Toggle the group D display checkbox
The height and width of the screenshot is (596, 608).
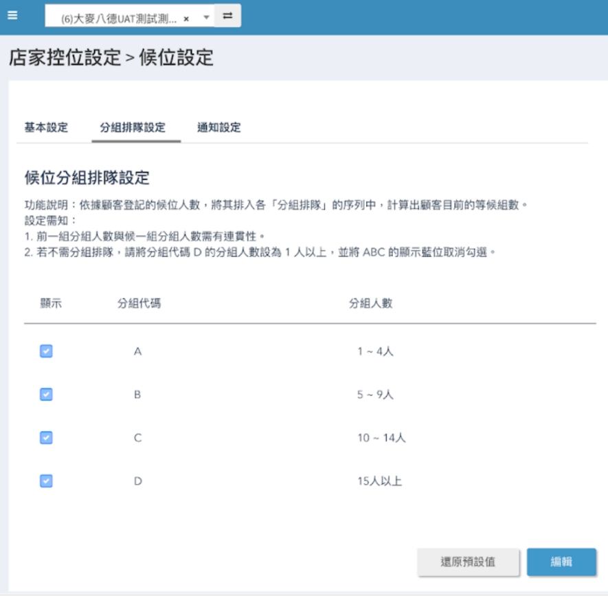pos(46,481)
